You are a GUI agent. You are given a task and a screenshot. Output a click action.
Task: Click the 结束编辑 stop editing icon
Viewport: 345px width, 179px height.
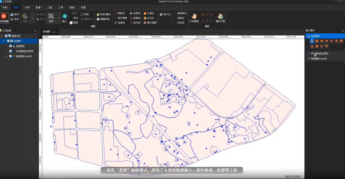pos(4,16)
